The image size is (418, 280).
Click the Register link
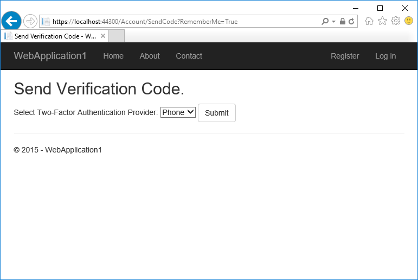pos(345,56)
